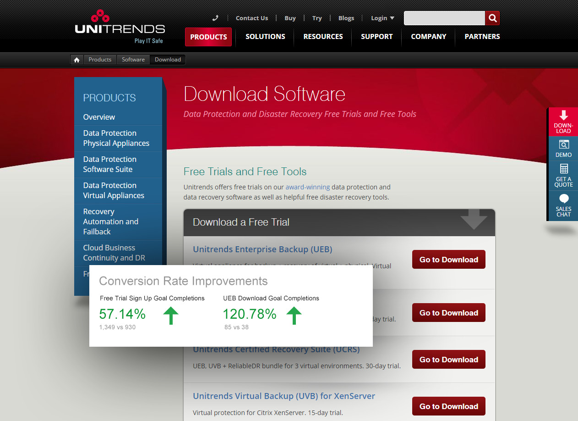Image resolution: width=578 pixels, height=421 pixels.
Task: Click the Unitrends logo
Action: click(120, 28)
